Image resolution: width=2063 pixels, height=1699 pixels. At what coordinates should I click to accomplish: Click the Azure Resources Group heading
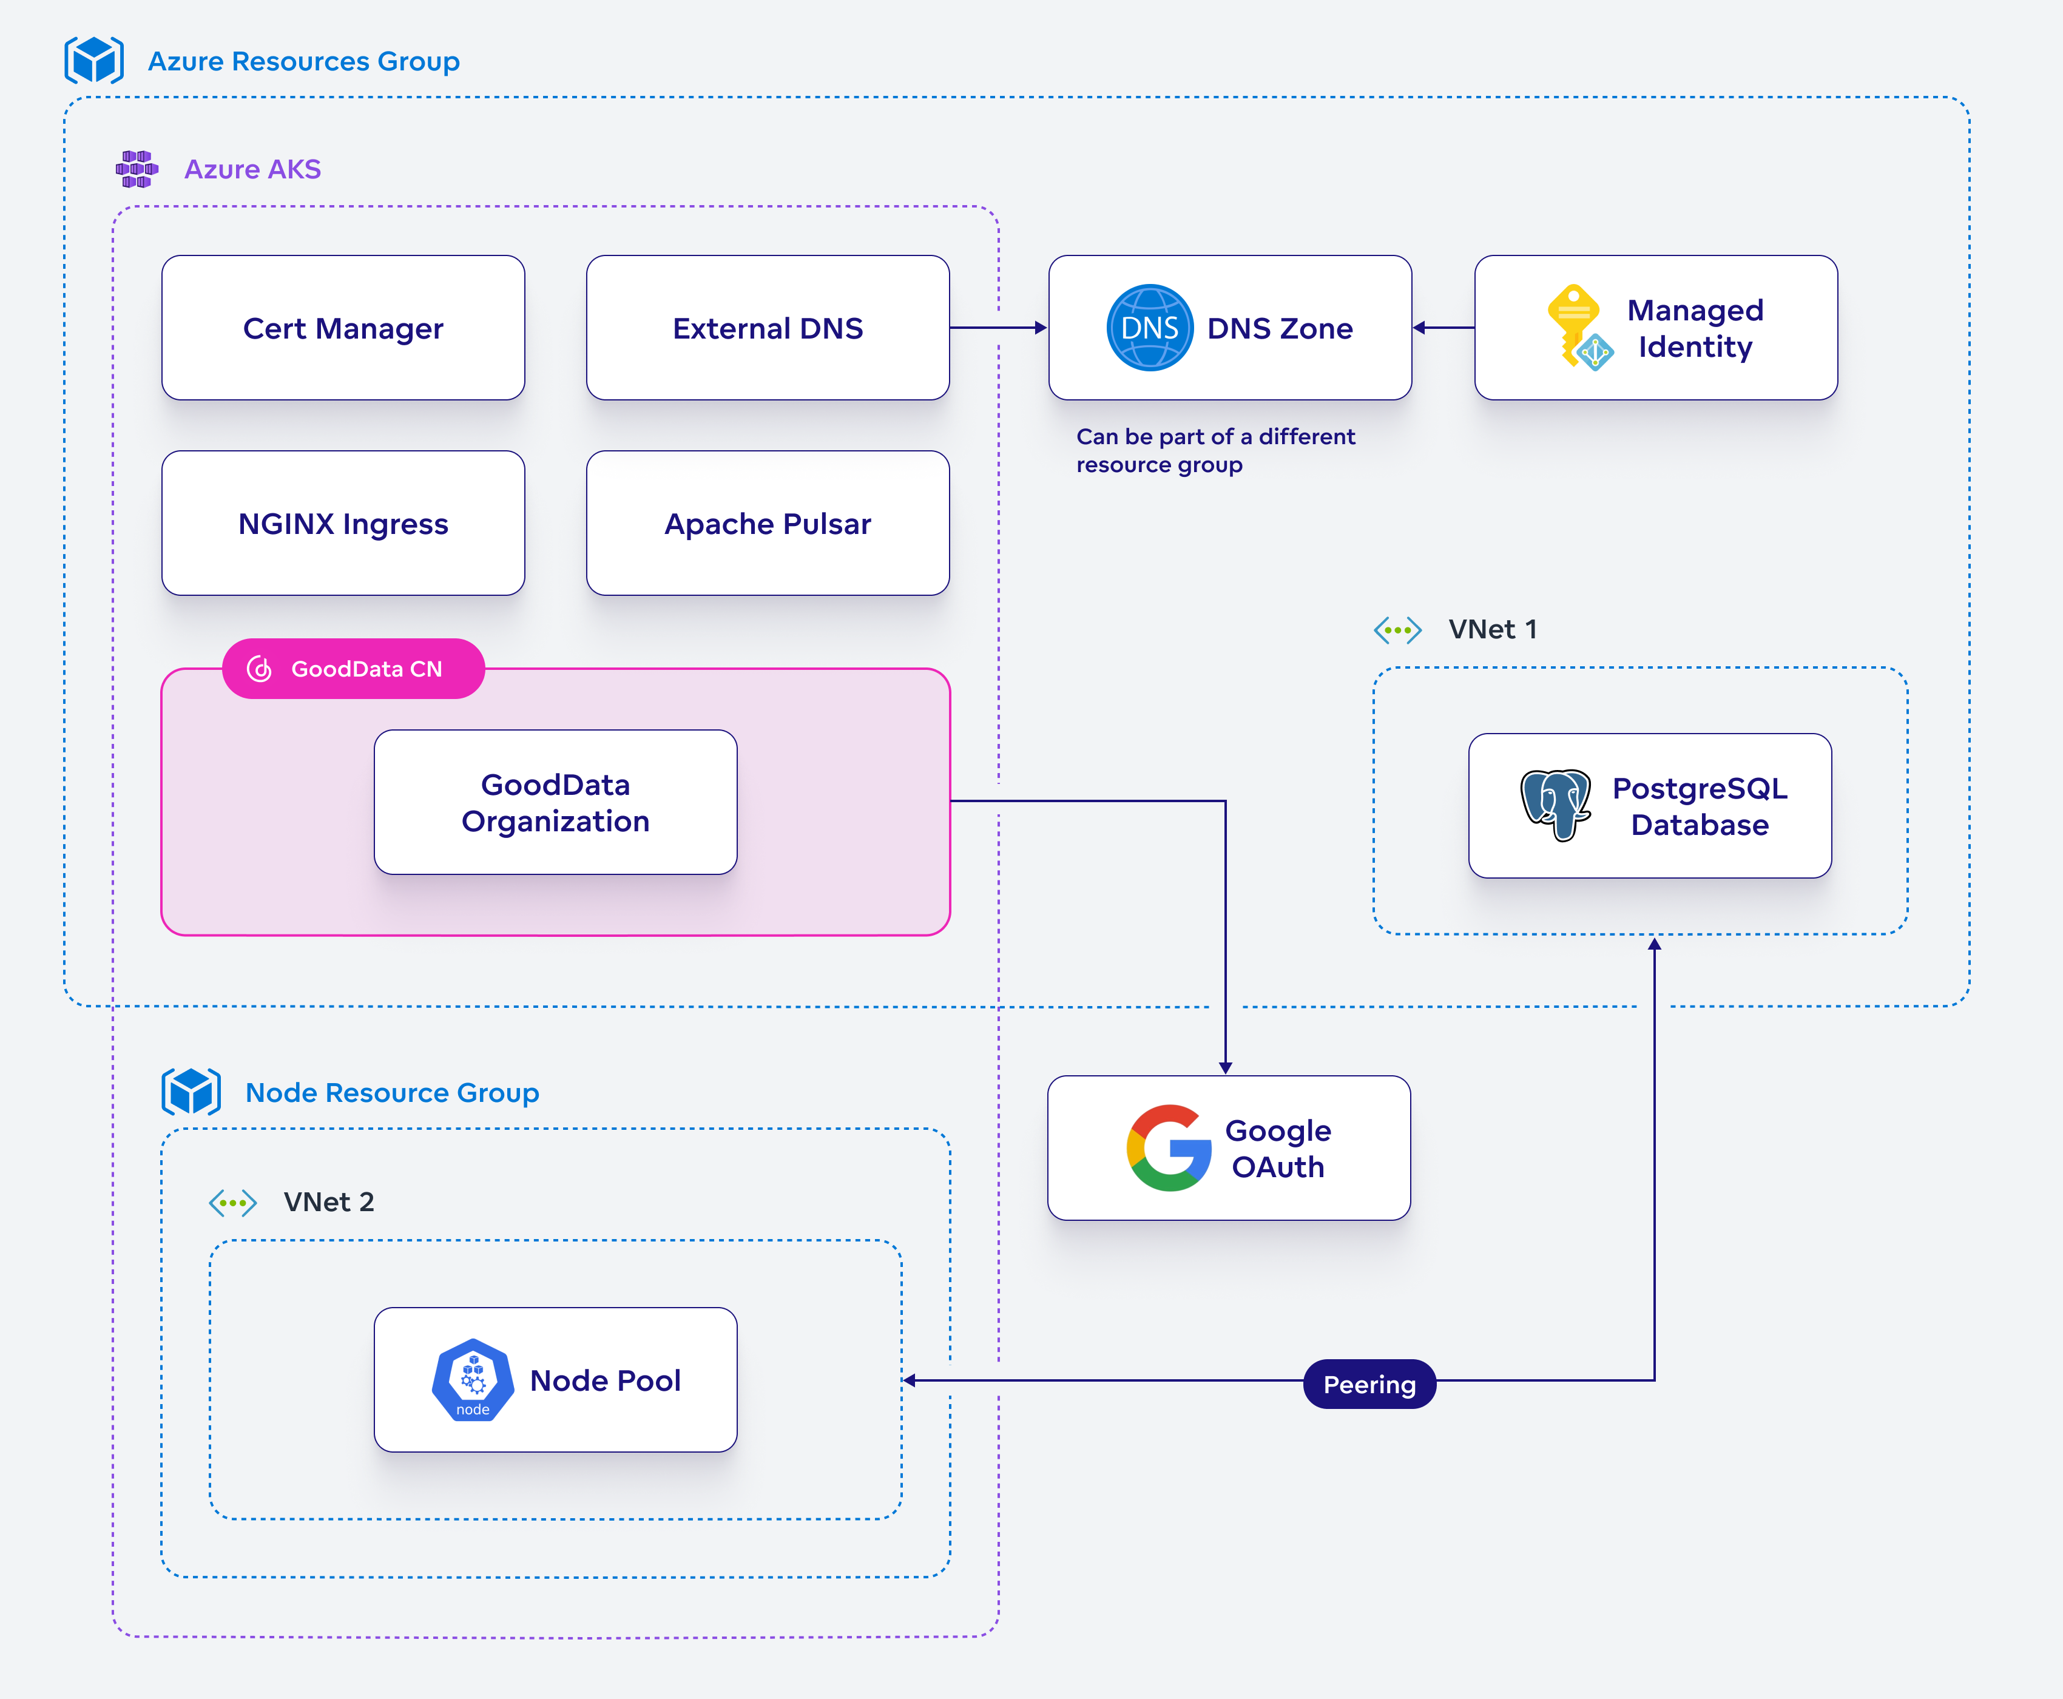pos(305,62)
